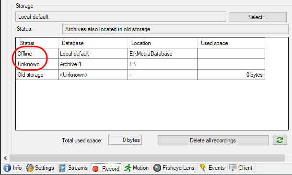Image resolution: width=292 pixels, height=175 pixels.
Task: Click the green refresh storage icon
Action: (x=280, y=140)
